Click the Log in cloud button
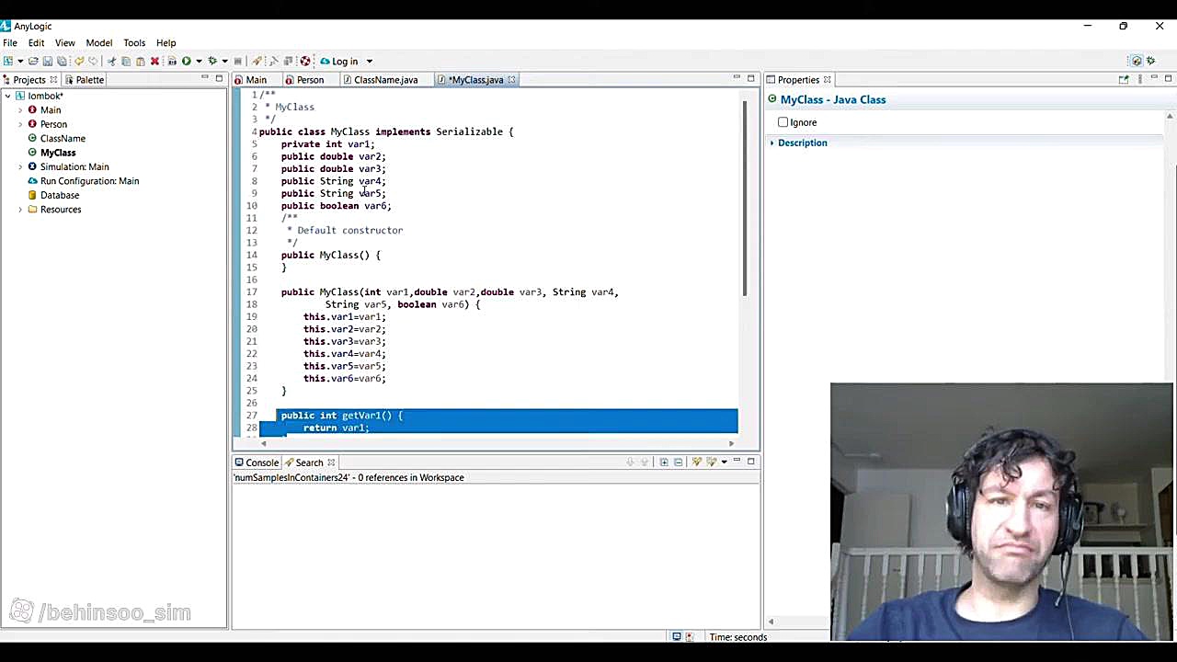This screenshot has width=1177, height=662. [338, 62]
